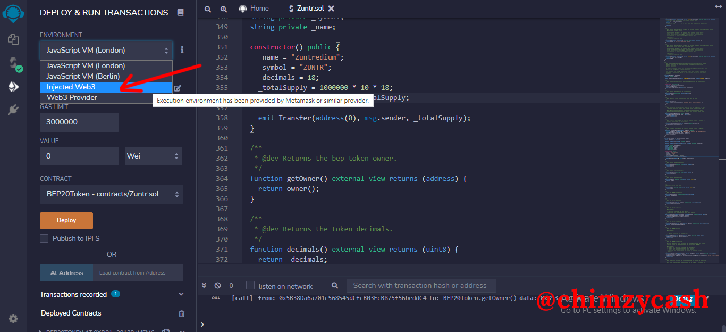Click the terminal command prompt line
Viewport: 726px width, 332px height.
pyautogui.click(x=461, y=324)
